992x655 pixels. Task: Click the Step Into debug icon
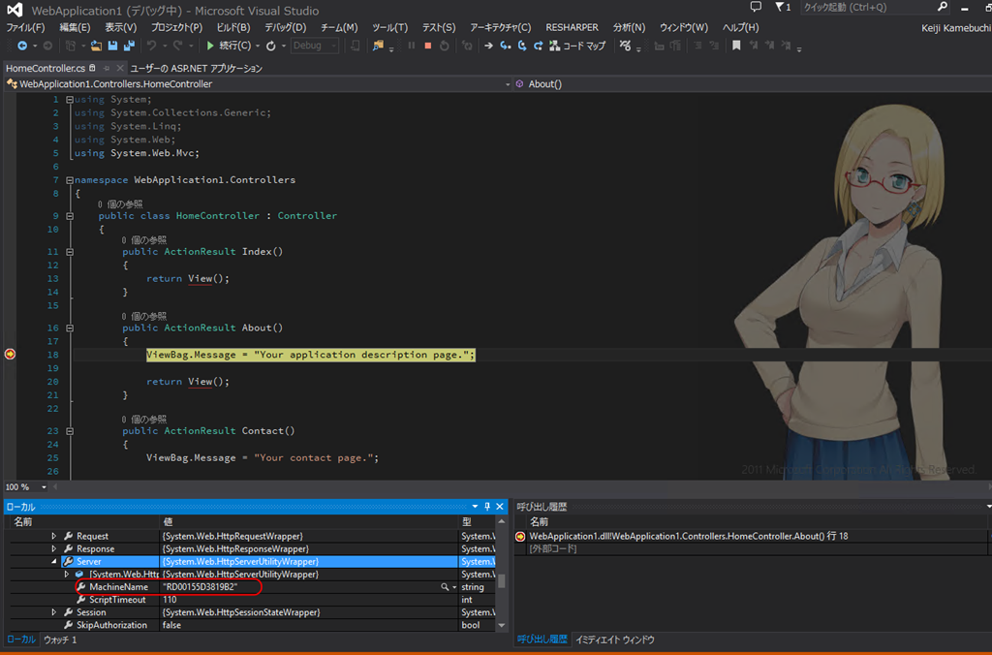(505, 46)
